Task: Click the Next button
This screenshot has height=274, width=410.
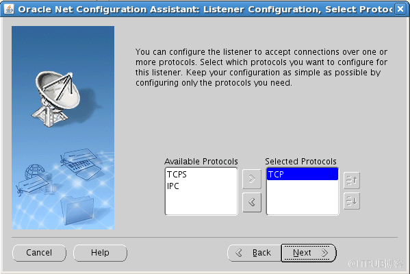Action: point(309,253)
